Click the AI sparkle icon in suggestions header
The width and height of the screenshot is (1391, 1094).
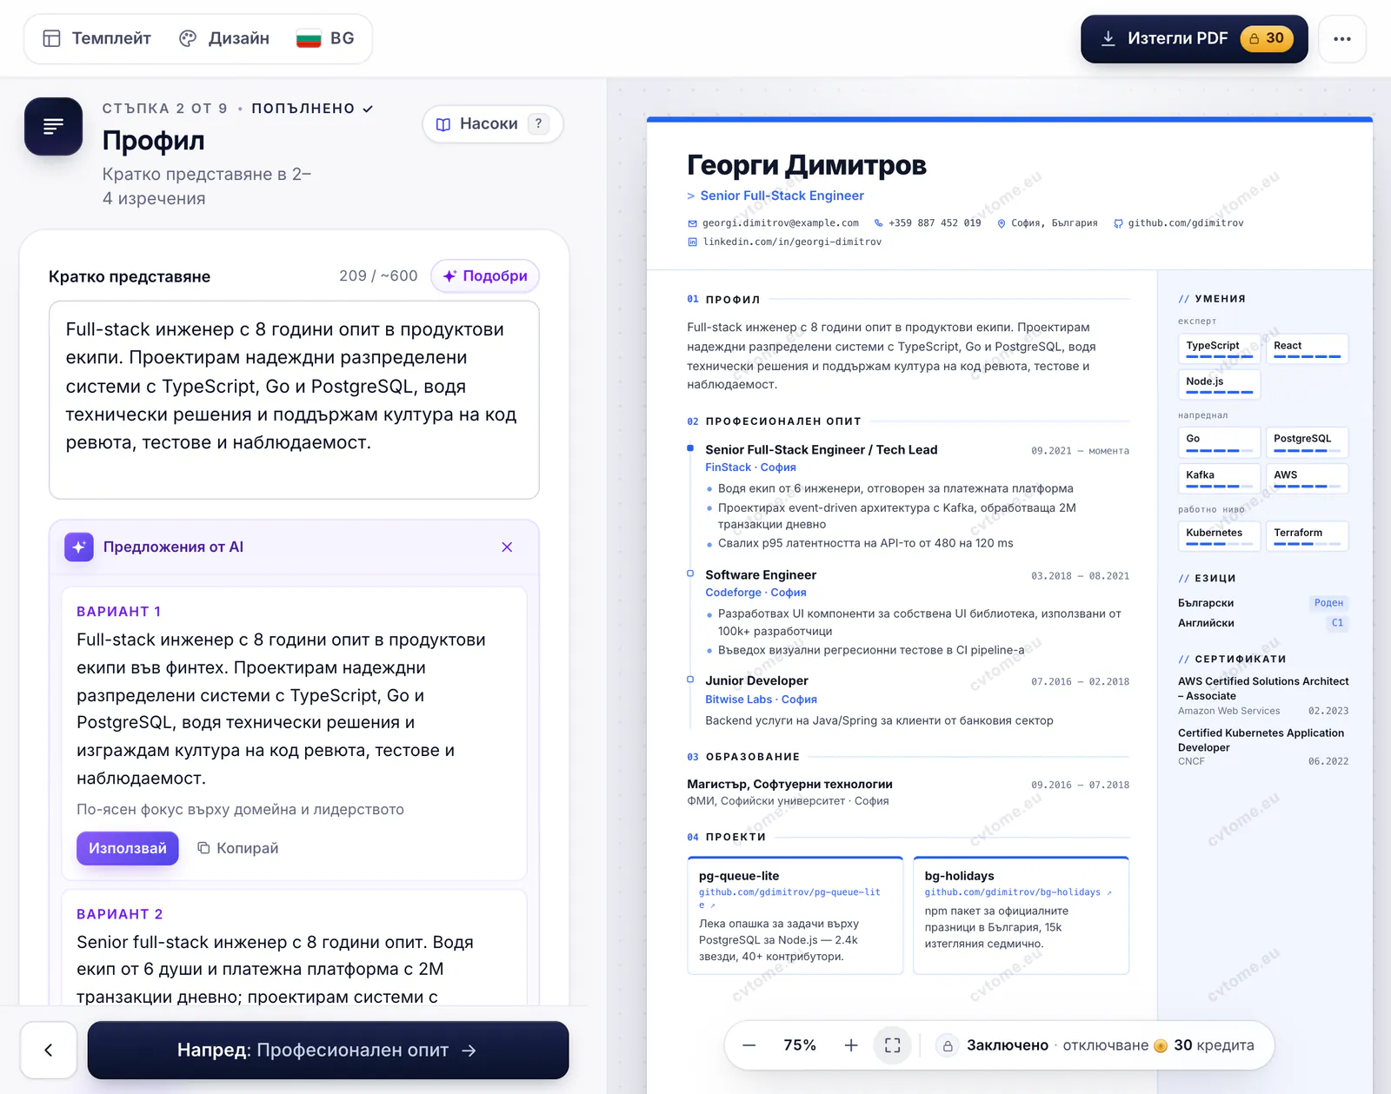pos(79,547)
